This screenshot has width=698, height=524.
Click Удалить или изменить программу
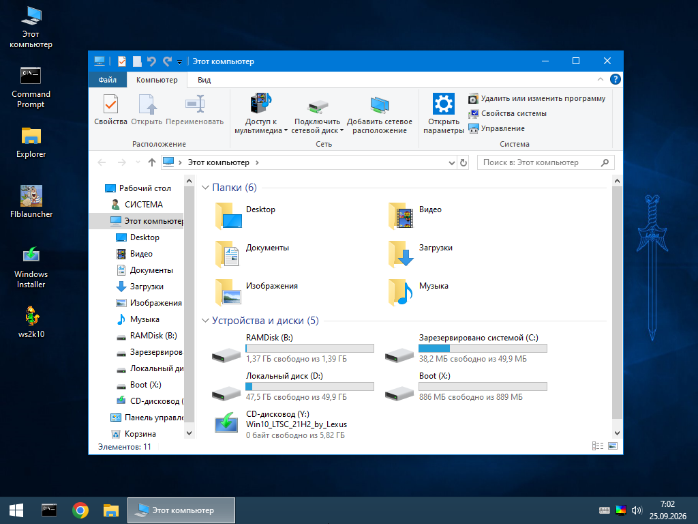[537, 98]
